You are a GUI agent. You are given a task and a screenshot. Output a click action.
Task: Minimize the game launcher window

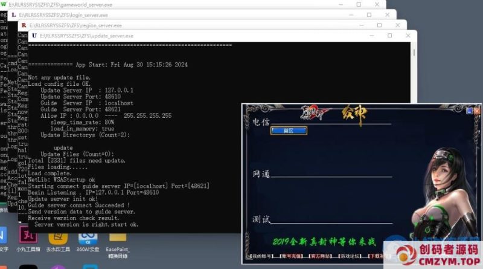(x=469, y=111)
